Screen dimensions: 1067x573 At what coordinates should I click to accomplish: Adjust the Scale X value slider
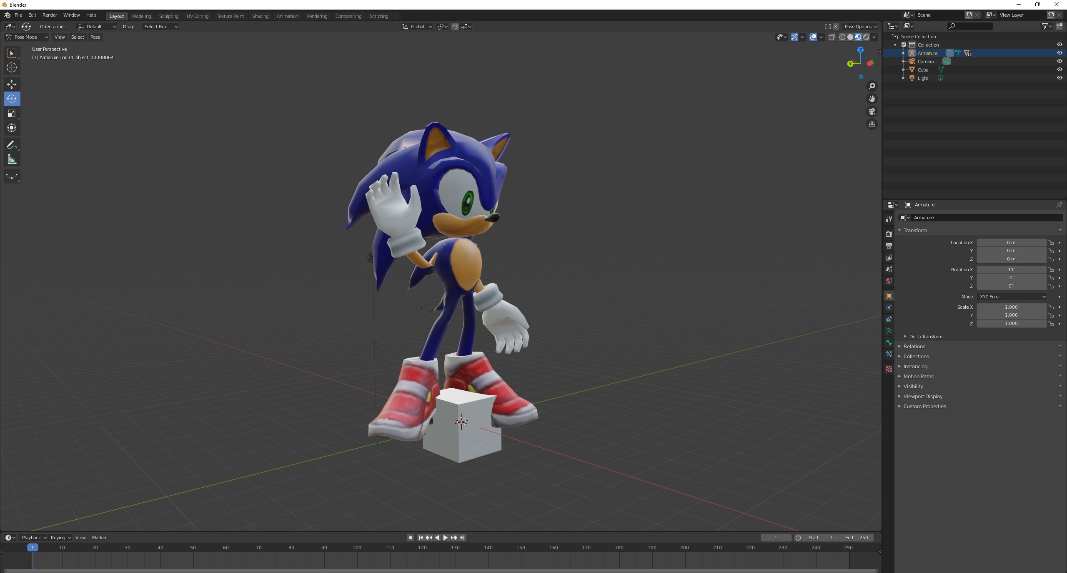point(1012,307)
